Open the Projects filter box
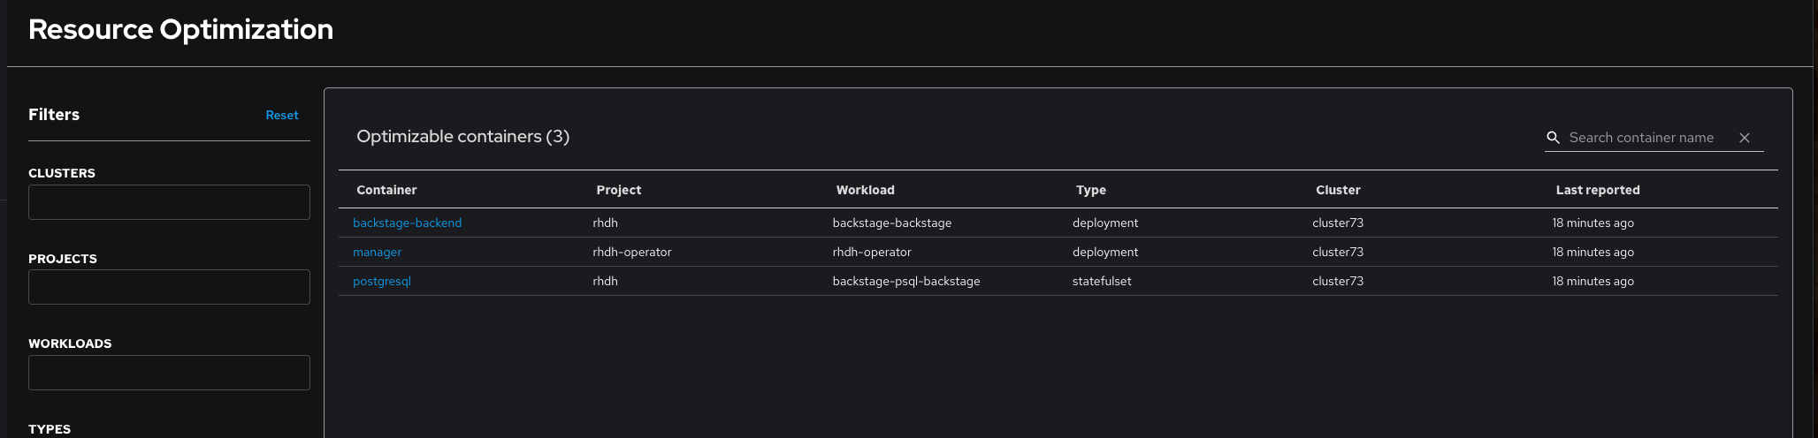The width and height of the screenshot is (1818, 438). click(x=169, y=287)
